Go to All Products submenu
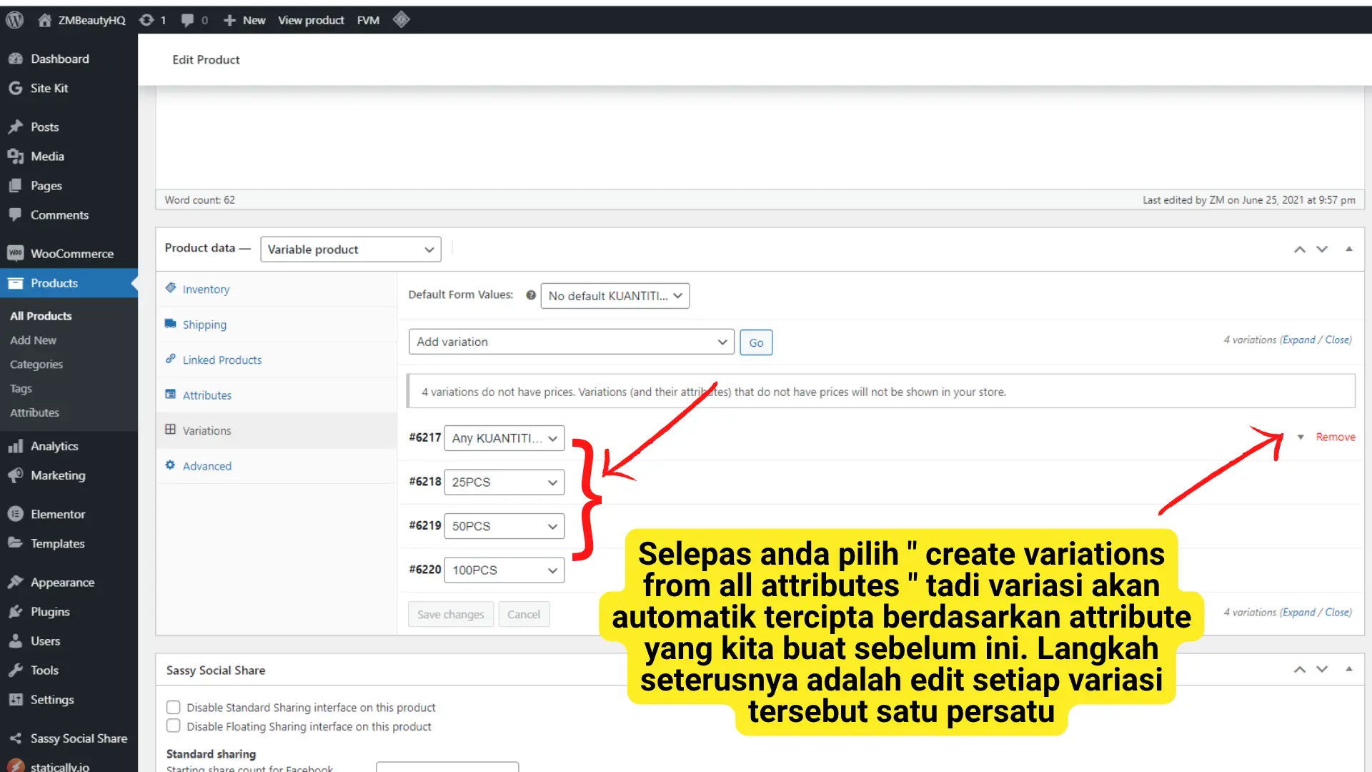The width and height of the screenshot is (1372, 772). tap(41, 316)
